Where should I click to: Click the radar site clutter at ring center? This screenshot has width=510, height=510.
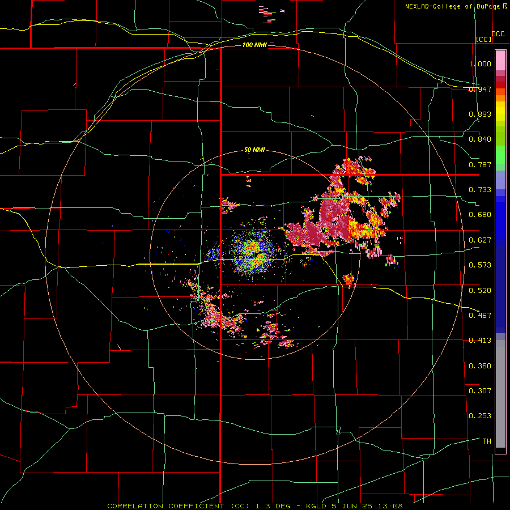click(x=254, y=254)
